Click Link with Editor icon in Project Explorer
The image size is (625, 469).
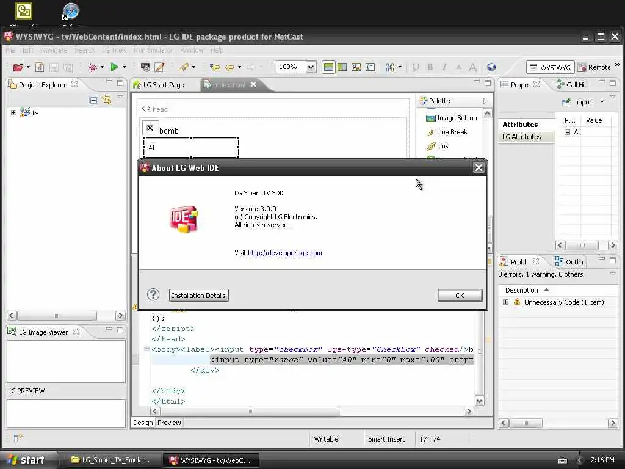[107, 100]
